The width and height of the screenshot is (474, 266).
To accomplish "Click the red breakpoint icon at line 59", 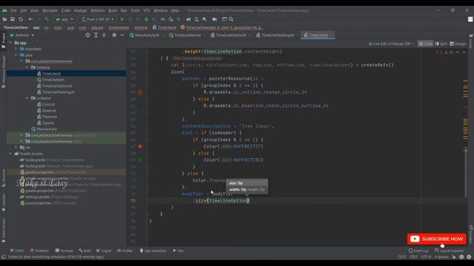I will pos(140,92).
